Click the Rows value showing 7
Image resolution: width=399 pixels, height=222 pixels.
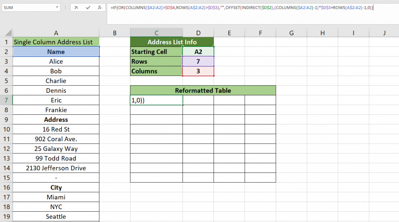click(x=198, y=61)
